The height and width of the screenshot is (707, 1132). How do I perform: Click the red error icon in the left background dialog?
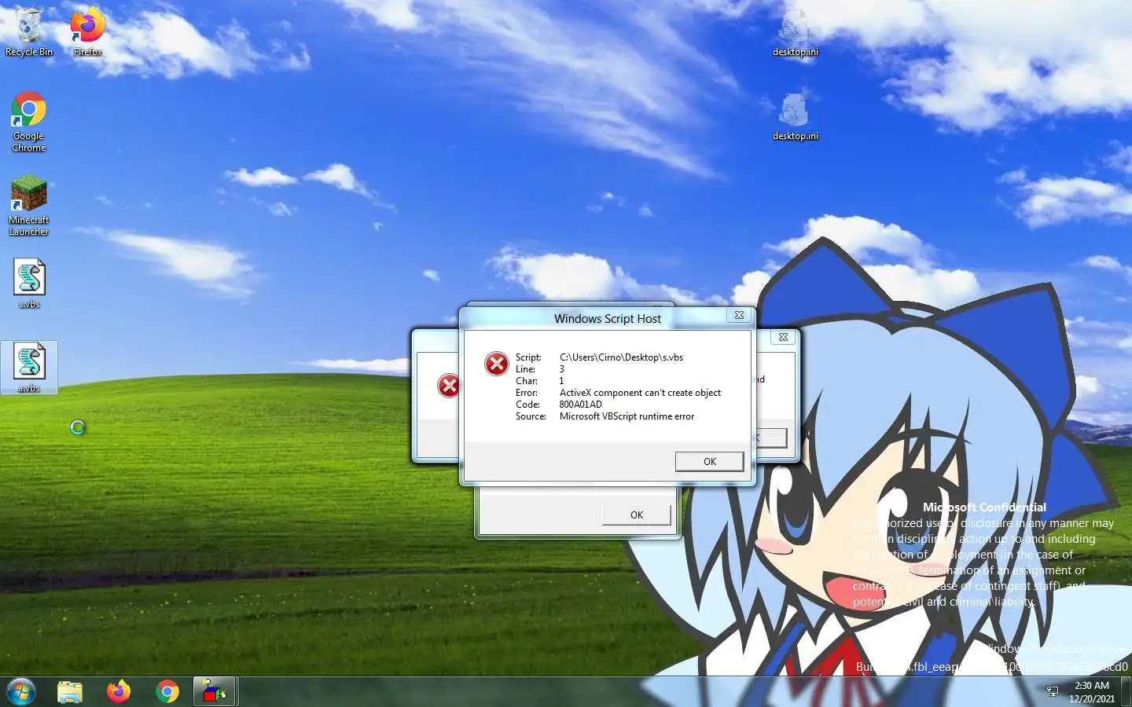point(448,386)
